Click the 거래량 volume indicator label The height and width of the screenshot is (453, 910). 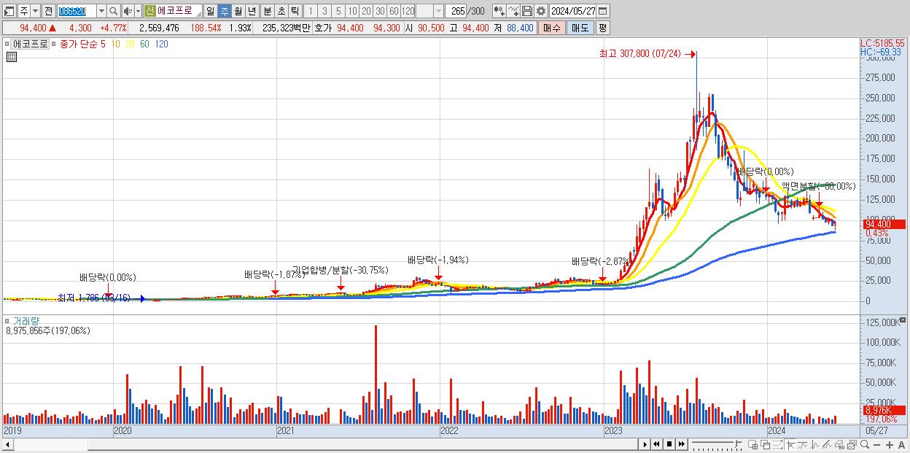25,321
